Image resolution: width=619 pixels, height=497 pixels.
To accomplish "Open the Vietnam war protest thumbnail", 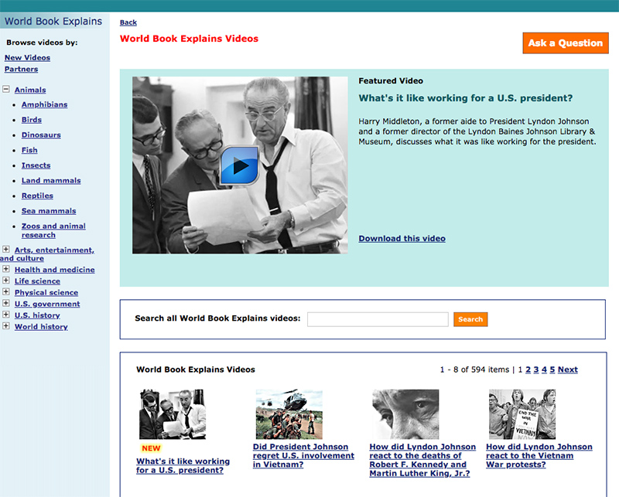I will [522, 414].
